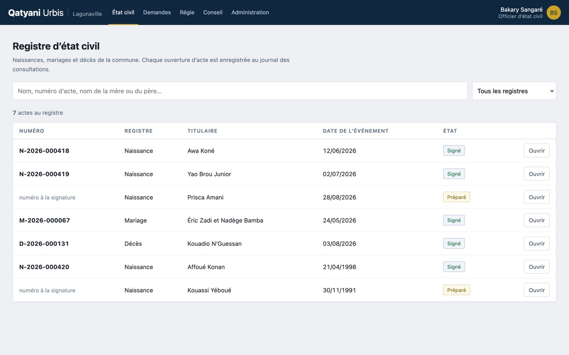Switch to the État civil tab

coord(123,12)
